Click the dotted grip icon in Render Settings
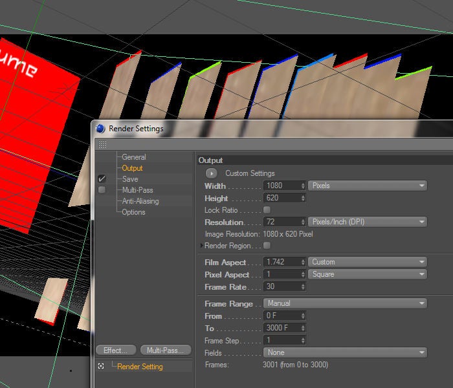The image size is (453, 388). click(x=102, y=144)
